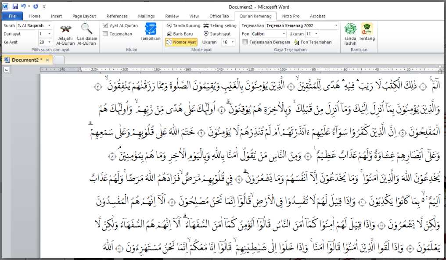Click Cari dalam Al-Qur'an magnifier icon
The width and height of the screenshot is (446, 260).
click(x=86, y=28)
